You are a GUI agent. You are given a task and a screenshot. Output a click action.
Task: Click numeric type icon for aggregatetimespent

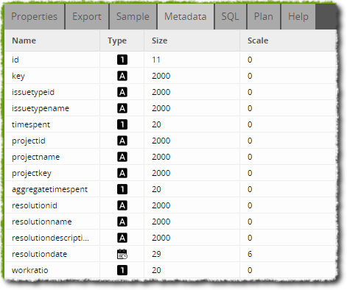pyautogui.click(x=122, y=189)
